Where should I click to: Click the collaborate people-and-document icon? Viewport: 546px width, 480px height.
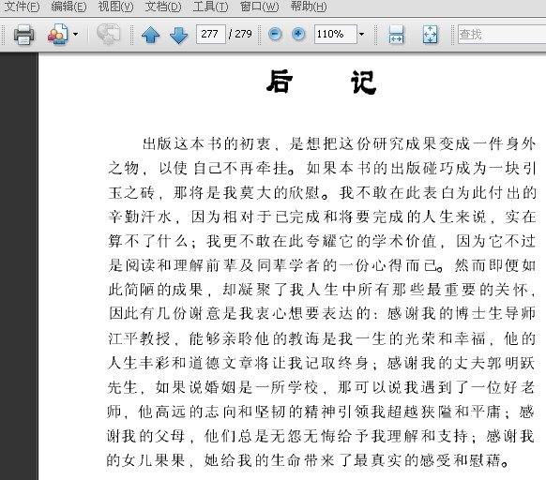coord(58,34)
